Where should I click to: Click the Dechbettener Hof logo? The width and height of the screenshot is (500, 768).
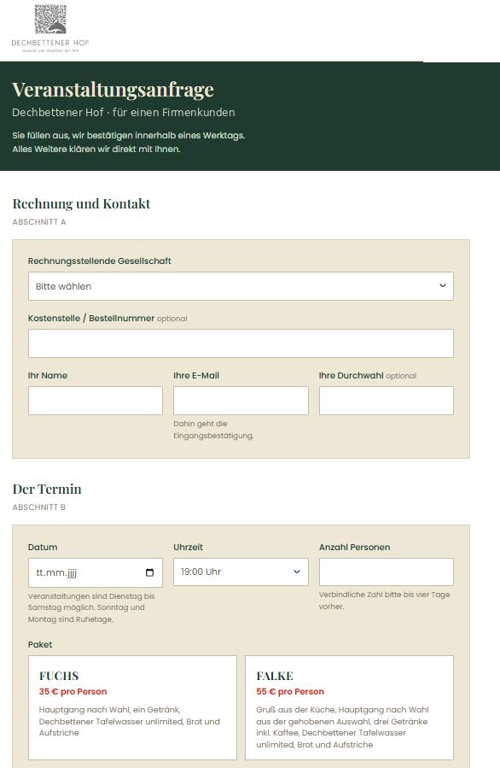click(x=50, y=28)
